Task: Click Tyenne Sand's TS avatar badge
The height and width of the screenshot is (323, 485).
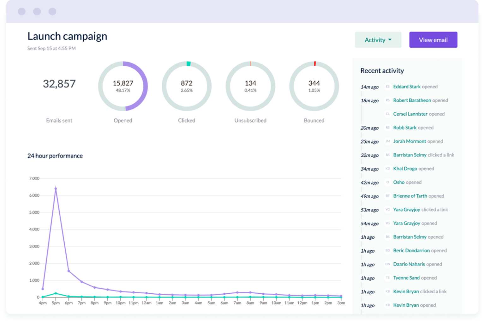Action: tap(387, 278)
